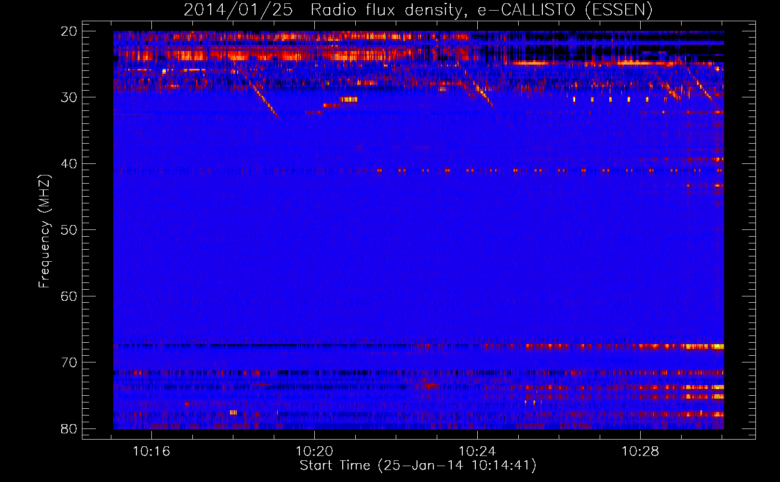Click the x-axis label 'Start Time (25-Jan-14 10:14:41)'
This screenshot has width=780, height=482.
418,466
